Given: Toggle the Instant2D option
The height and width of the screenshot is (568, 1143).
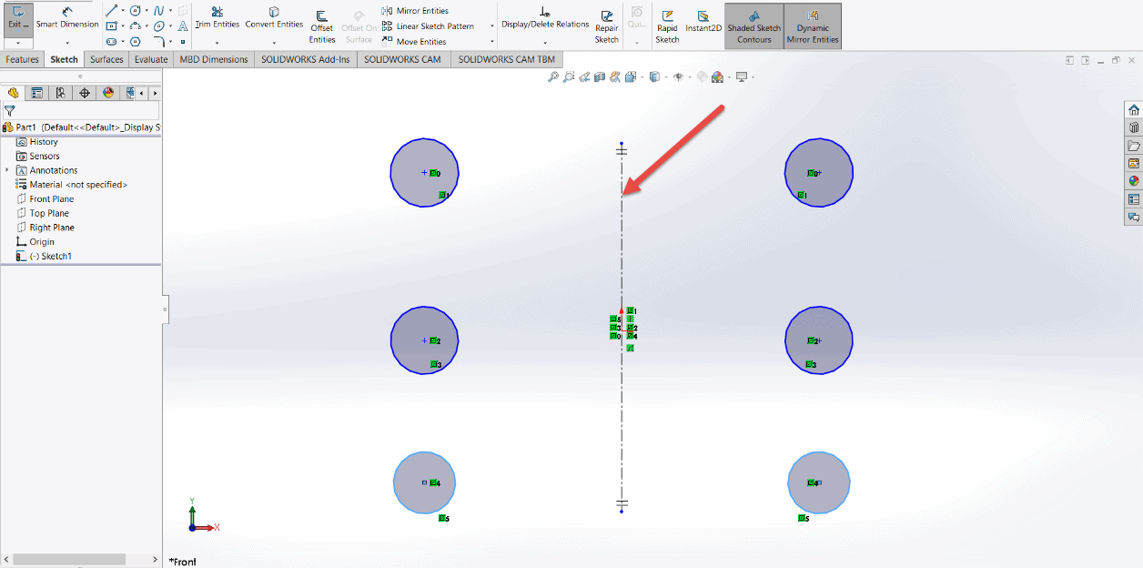Looking at the screenshot, I should (x=703, y=22).
